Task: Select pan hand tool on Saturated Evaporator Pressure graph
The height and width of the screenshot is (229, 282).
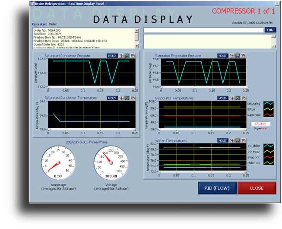Action: coord(243,56)
